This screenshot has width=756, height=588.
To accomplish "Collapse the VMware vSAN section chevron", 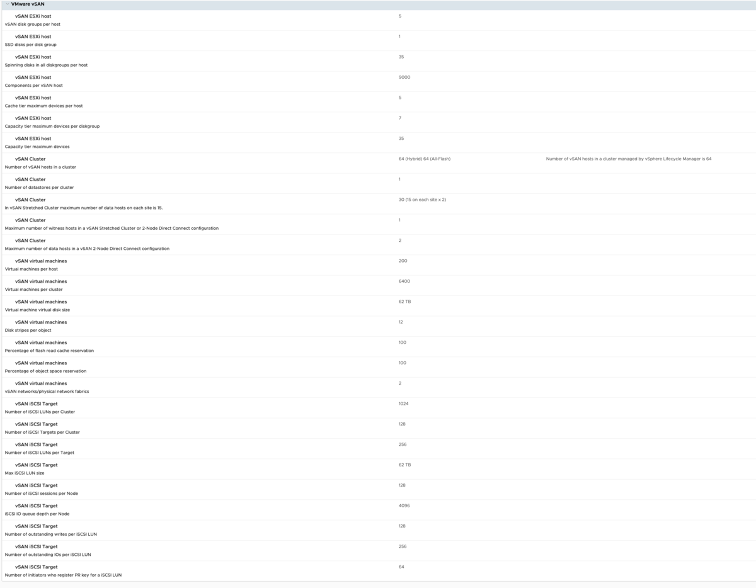I will [x=6, y=4].
